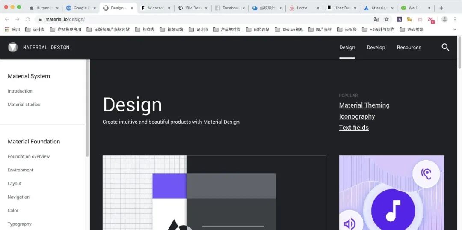The height and width of the screenshot is (230, 462).
Task: Open a new tab with the plus button
Action: [441, 8]
